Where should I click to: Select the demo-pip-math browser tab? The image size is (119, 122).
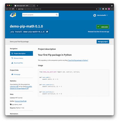(25, 6)
